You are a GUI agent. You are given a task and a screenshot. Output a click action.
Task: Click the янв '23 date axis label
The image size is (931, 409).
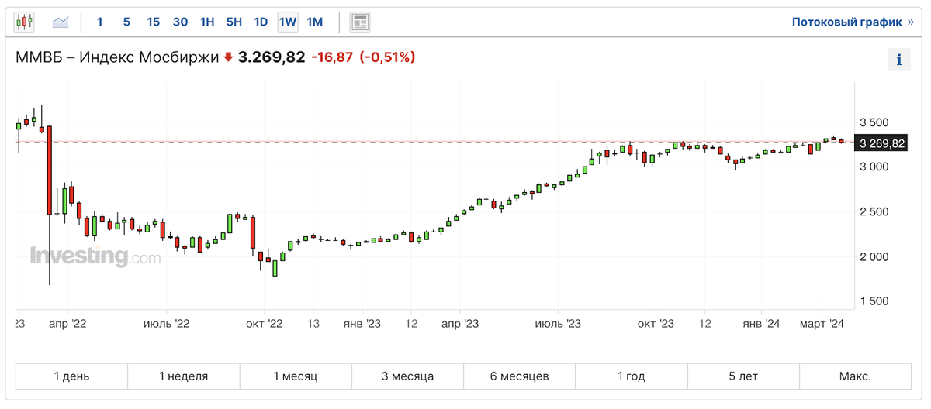click(x=362, y=323)
